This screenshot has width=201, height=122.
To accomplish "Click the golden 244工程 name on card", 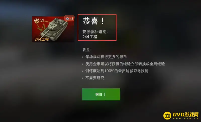I will (42, 39).
